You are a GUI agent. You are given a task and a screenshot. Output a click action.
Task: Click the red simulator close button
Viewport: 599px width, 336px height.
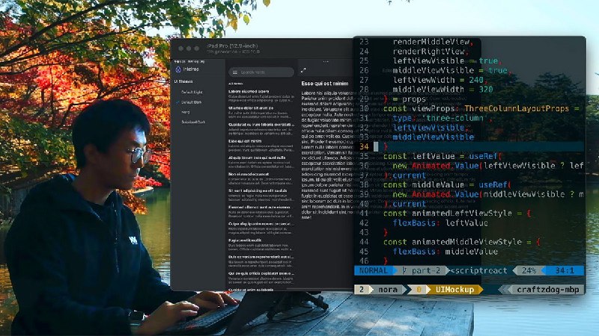(x=180, y=47)
